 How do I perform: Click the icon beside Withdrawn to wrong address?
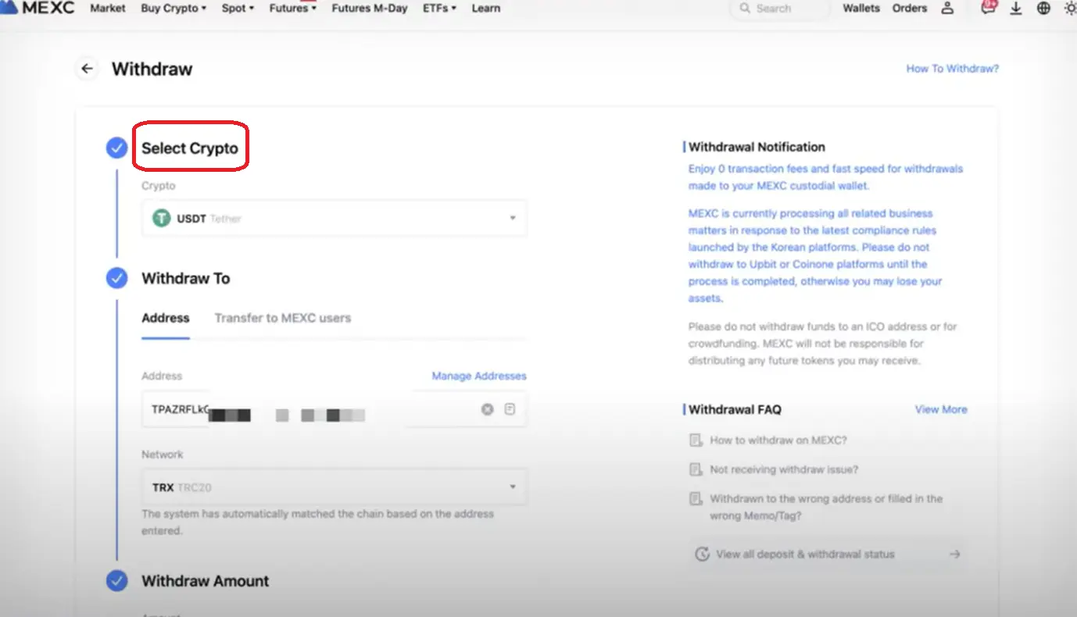coord(696,498)
